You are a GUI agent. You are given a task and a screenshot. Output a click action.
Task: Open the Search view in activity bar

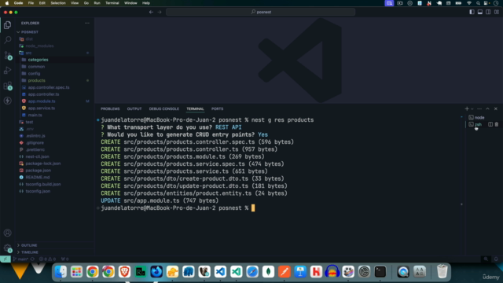(7, 40)
